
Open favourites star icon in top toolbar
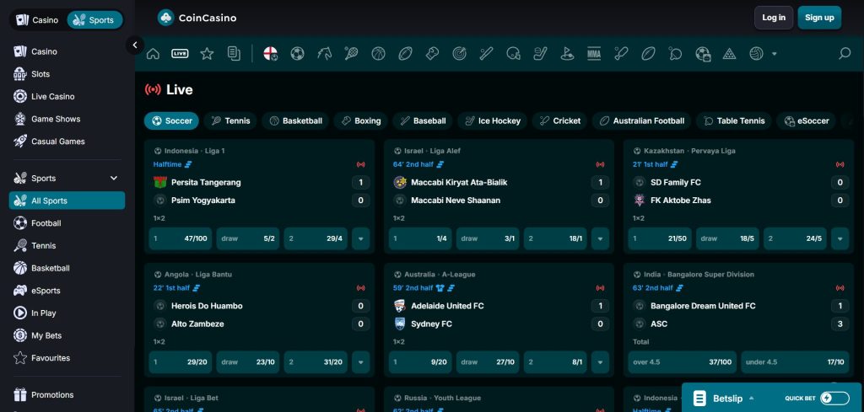pyautogui.click(x=207, y=54)
